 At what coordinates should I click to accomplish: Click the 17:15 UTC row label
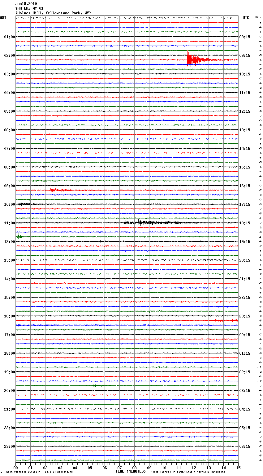pyautogui.click(x=245, y=204)
